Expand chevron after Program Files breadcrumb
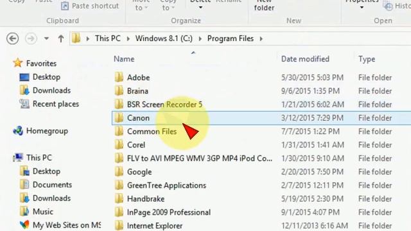The height and width of the screenshot is (231, 411). pyautogui.click(x=261, y=38)
